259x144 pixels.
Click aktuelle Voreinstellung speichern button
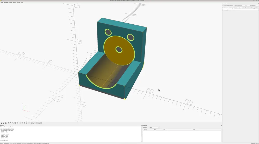coord(250,8)
